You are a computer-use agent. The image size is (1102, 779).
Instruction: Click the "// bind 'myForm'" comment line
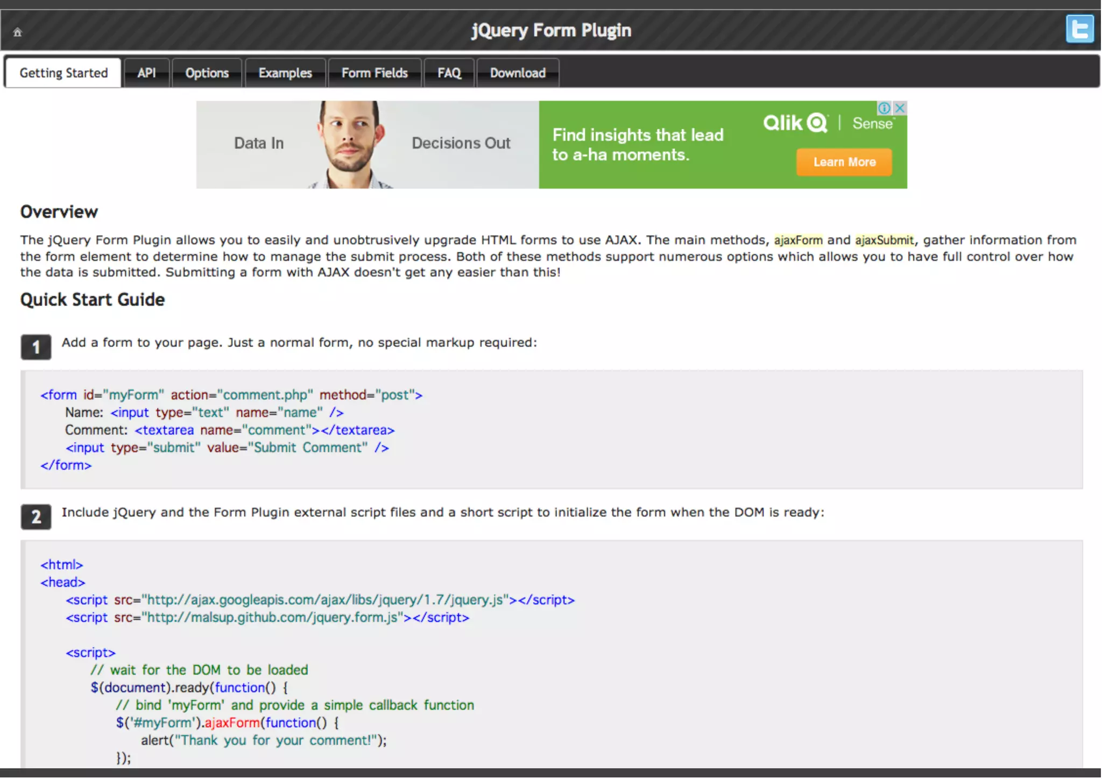pyautogui.click(x=295, y=705)
